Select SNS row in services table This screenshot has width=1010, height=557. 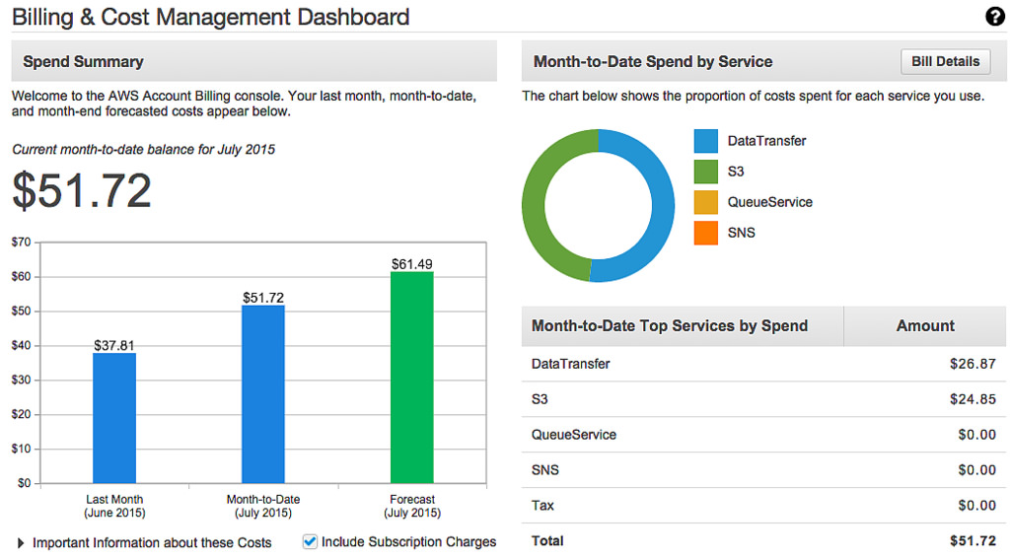click(x=764, y=470)
